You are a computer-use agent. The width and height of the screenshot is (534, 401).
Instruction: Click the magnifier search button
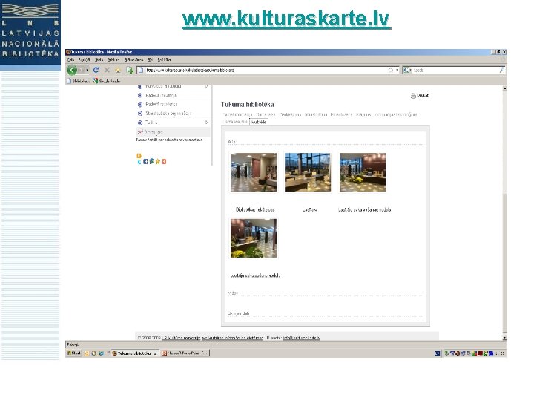point(501,71)
